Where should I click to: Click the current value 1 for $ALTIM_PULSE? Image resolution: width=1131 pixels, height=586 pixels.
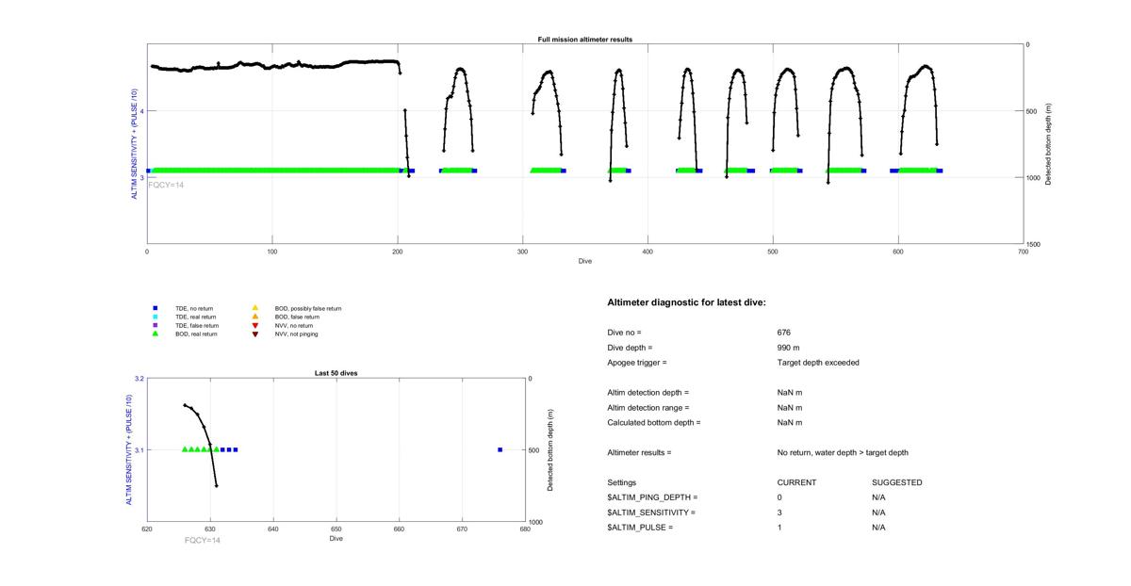pyautogui.click(x=780, y=528)
